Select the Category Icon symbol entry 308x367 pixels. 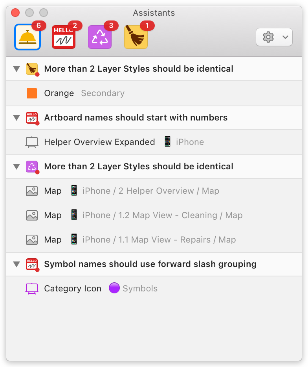(x=73, y=288)
